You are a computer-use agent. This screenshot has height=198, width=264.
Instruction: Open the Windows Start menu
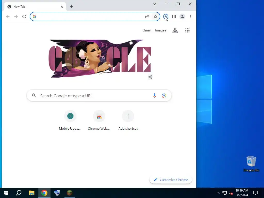(x=6, y=193)
